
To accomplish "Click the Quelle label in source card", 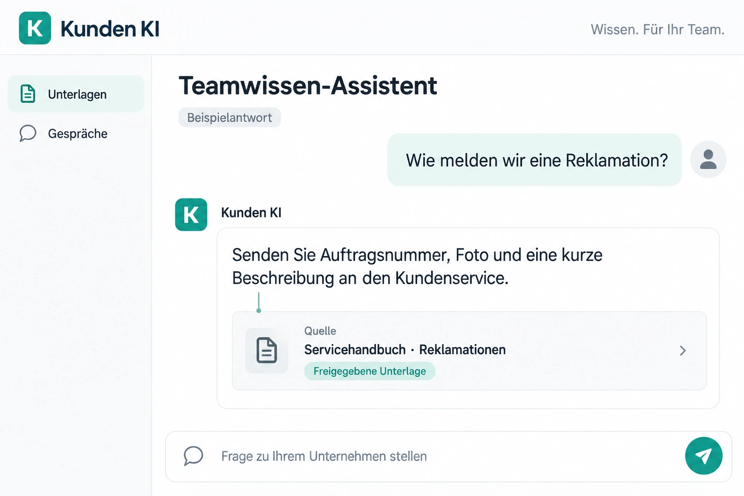I will pyautogui.click(x=320, y=331).
